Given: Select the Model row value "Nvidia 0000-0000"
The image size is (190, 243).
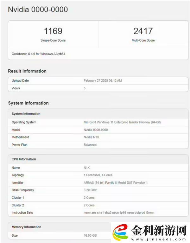Looking at the screenshot, I should [x=96, y=130].
